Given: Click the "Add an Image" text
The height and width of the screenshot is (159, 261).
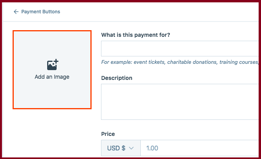Looking at the screenshot, I should (52, 77).
